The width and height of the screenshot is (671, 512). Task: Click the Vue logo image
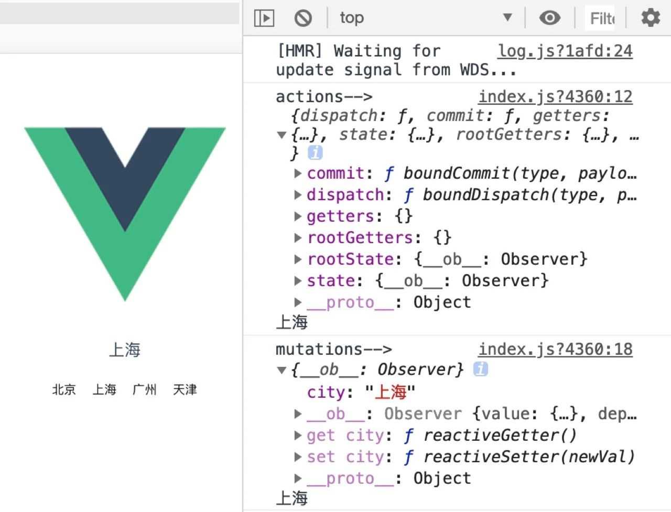coord(125,214)
